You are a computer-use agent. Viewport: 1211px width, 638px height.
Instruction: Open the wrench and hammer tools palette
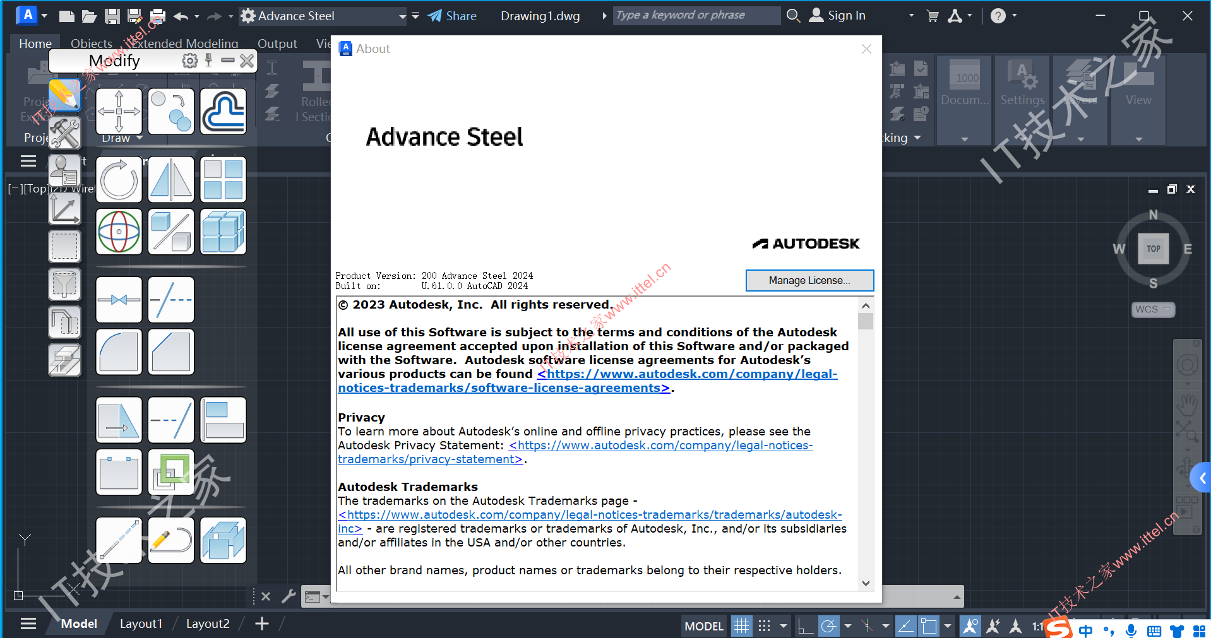coord(64,133)
